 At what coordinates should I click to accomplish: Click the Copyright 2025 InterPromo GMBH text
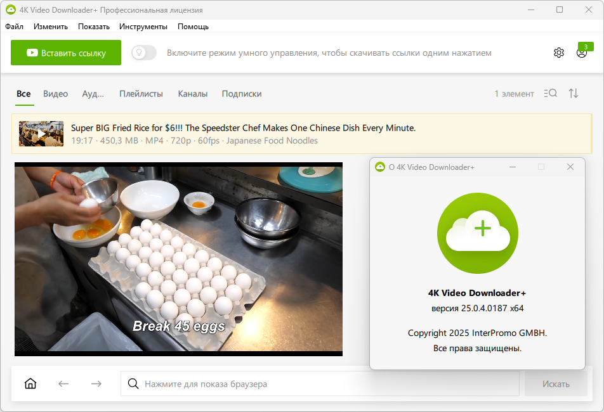pyautogui.click(x=477, y=333)
